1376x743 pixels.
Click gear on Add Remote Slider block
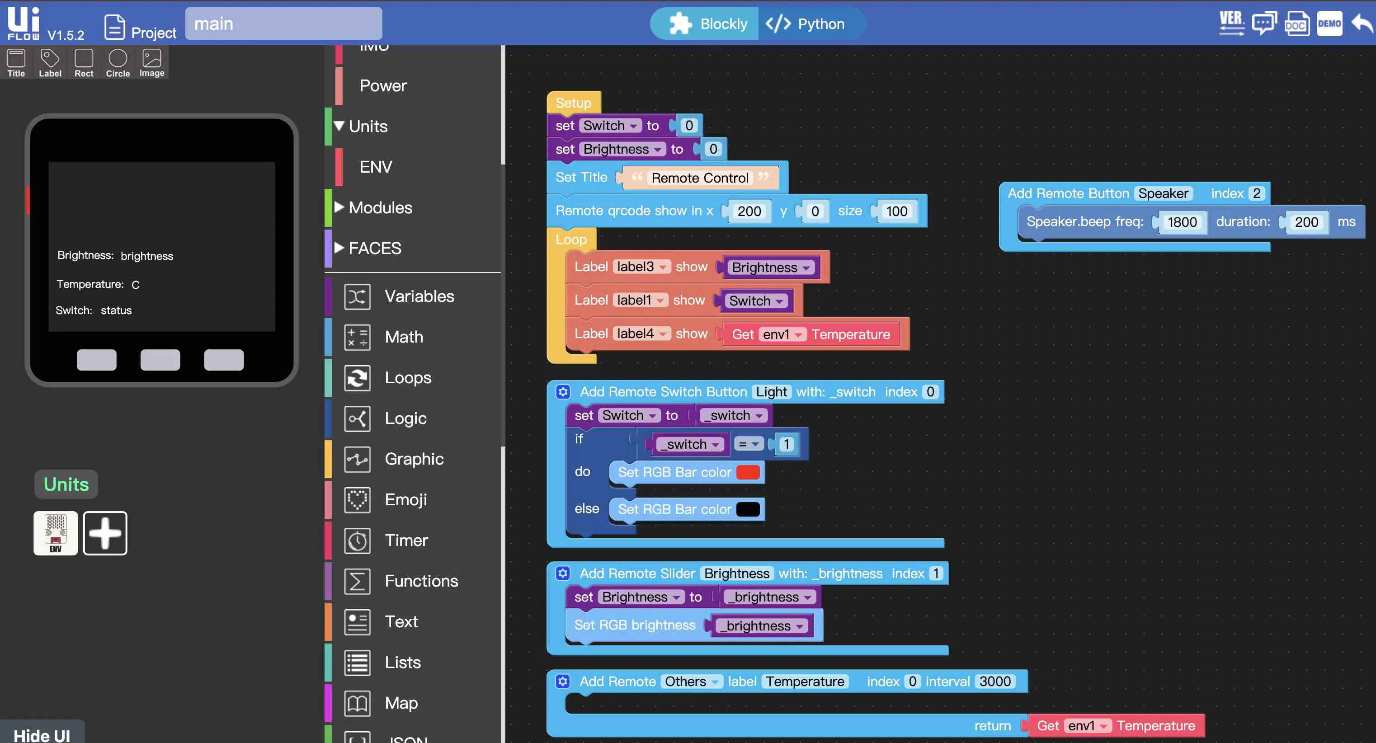click(x=562, y=574)
